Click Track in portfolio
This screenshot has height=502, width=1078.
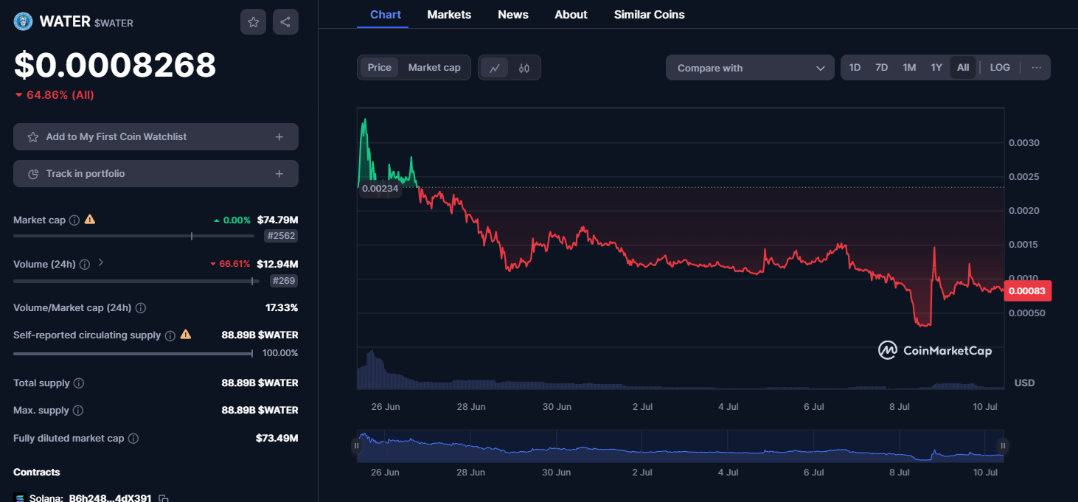[156, 174]
